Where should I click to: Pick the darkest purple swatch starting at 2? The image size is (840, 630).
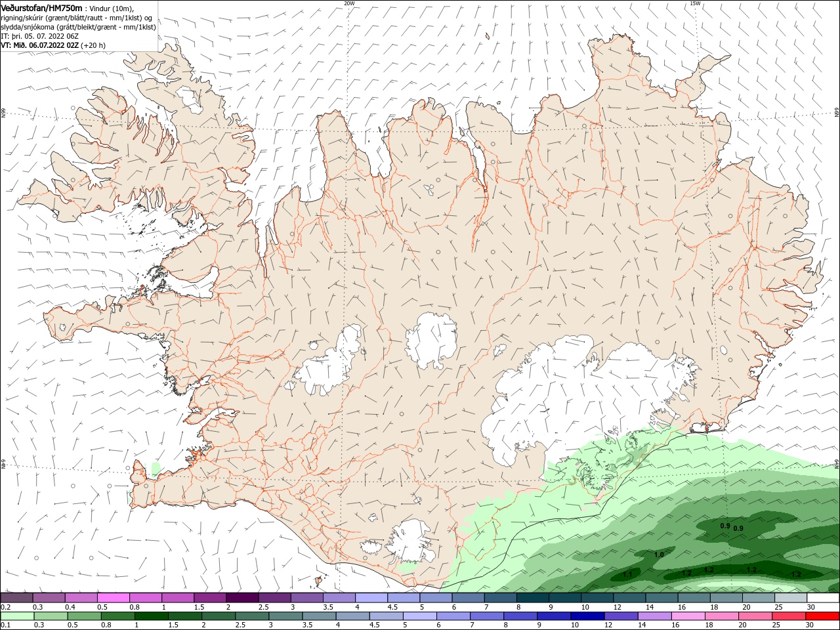(x=242, y=597)
